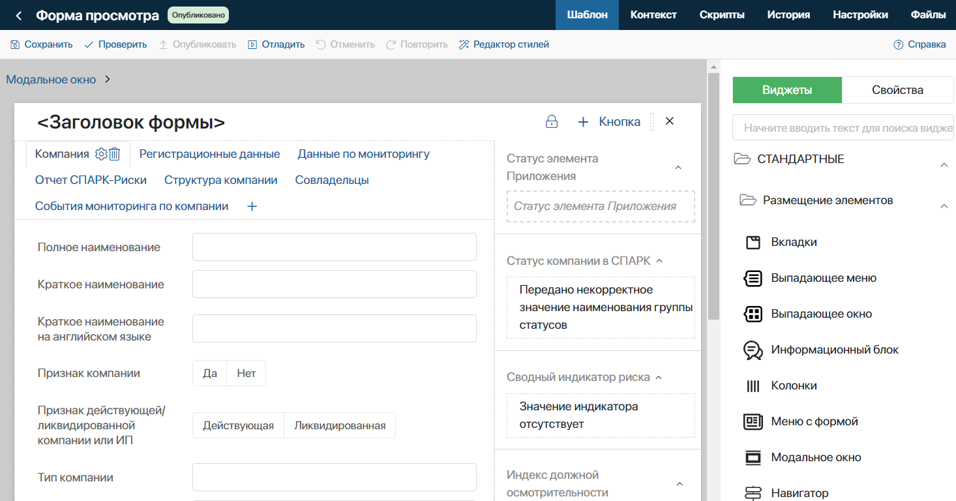
Task: Select the Вкладки widget
Action: (x=781, y=242)
